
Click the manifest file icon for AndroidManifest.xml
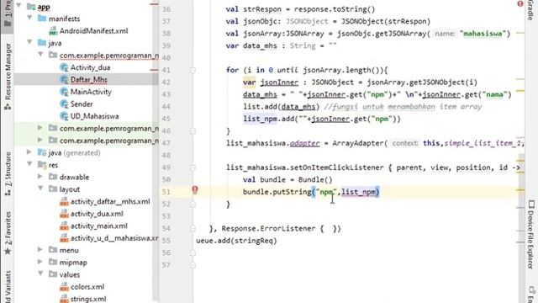(53, 31)
